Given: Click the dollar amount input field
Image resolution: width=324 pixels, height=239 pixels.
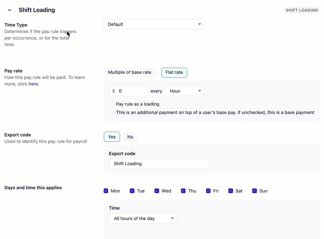Looking at the screenshot, I should [x=132, y=91].
